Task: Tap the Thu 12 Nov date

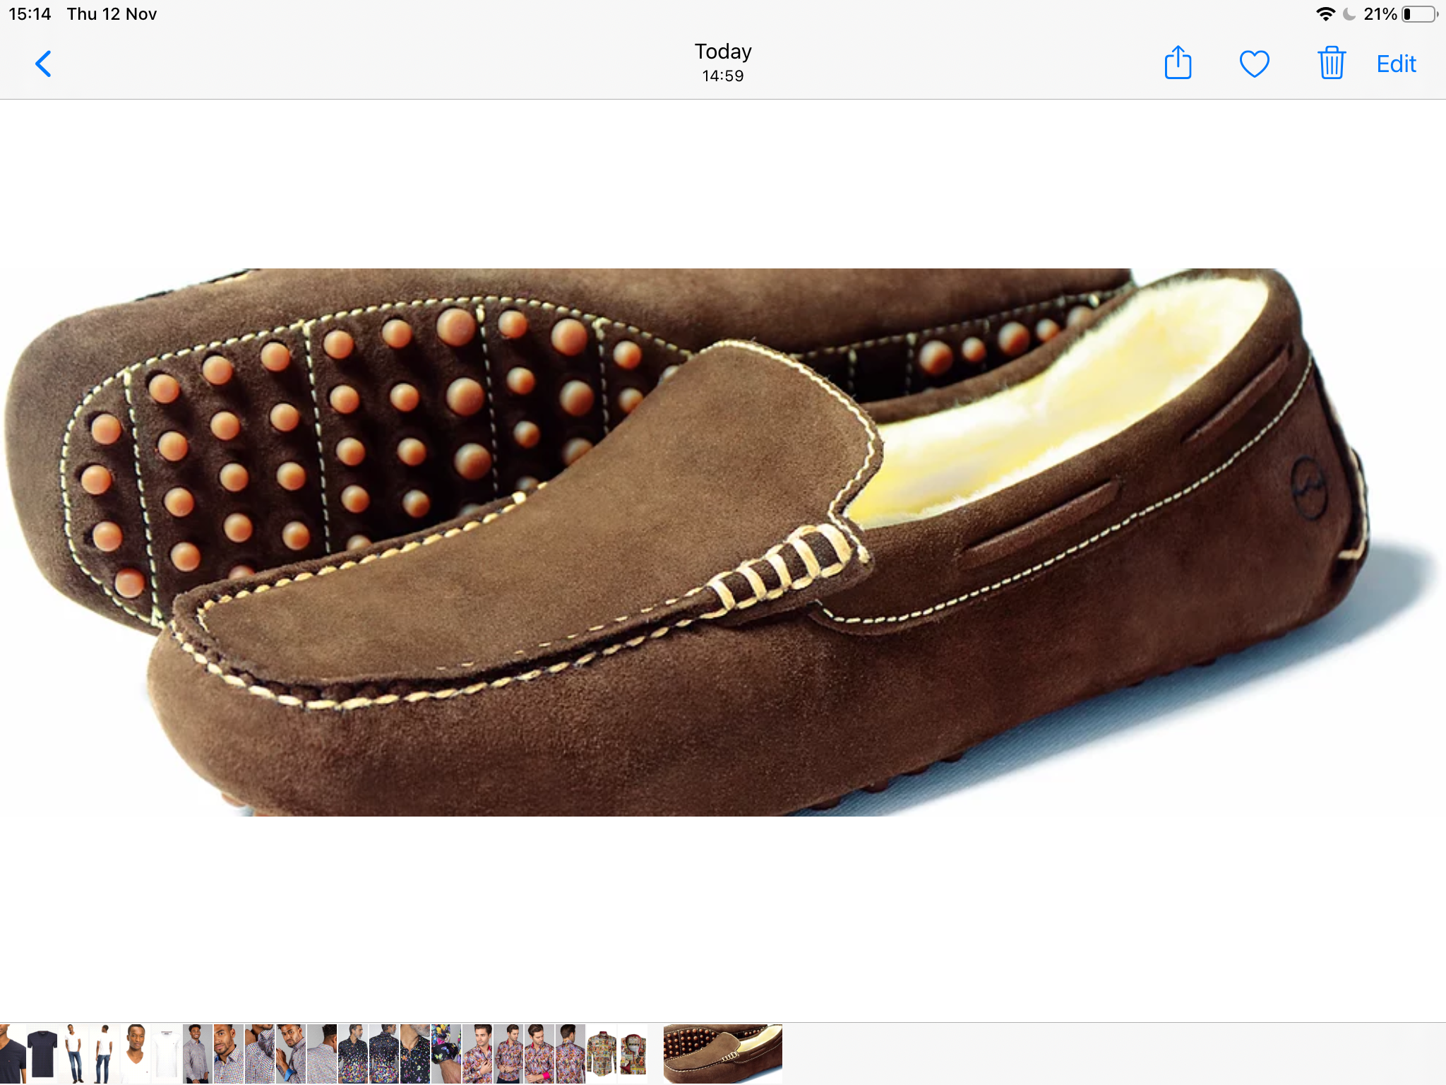Action: (112, 14)
